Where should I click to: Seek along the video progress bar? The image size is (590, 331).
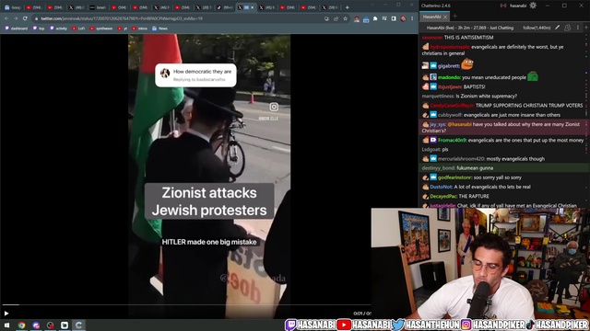point(186,304)
